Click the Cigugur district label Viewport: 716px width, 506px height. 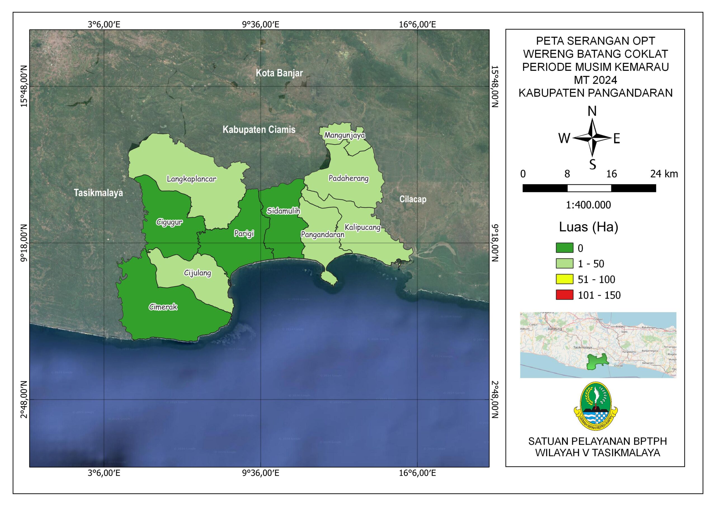(x=169, y=222)
